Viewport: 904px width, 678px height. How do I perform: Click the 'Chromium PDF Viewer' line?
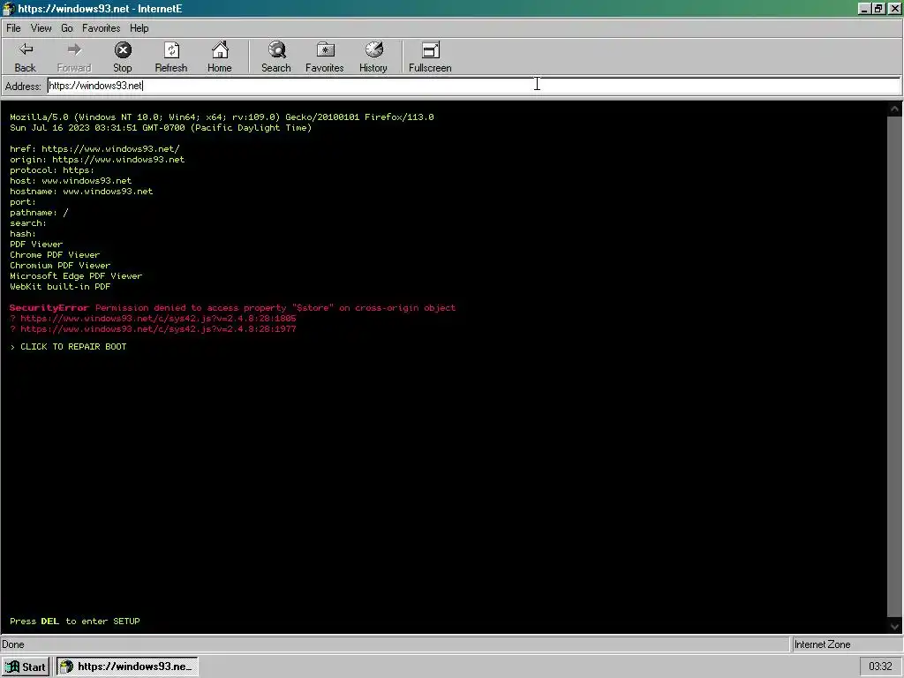60,265
